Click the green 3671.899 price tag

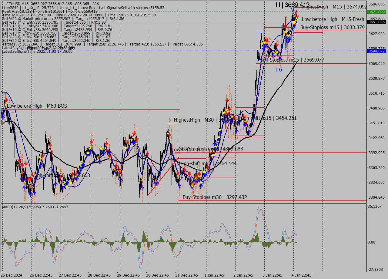click(376, 12)
